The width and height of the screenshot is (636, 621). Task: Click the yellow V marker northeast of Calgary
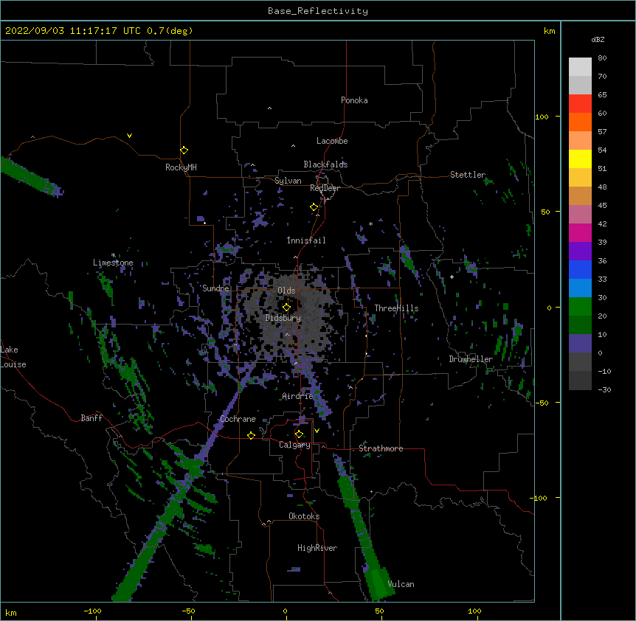click(x=317, y=431)
